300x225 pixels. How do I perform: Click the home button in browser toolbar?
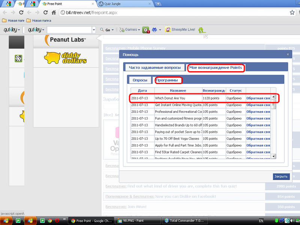point(54,12)
